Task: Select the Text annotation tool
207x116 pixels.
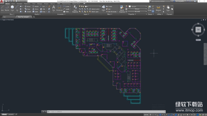Action: pyautogui.click(x=54, y=8)
